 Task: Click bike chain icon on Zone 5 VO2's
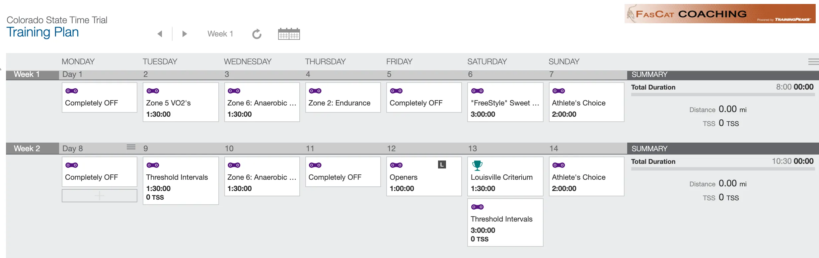coord(153,91)
